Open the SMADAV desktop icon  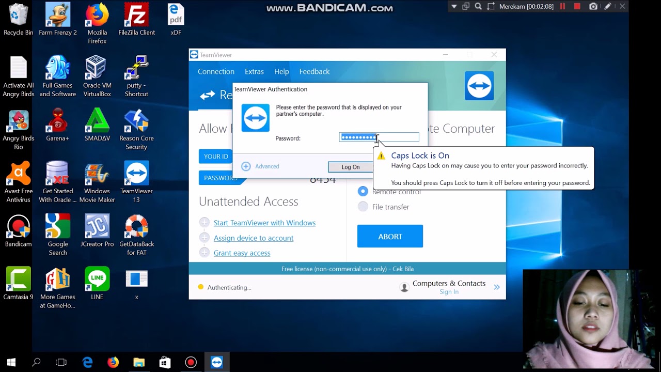pos(97,125)
